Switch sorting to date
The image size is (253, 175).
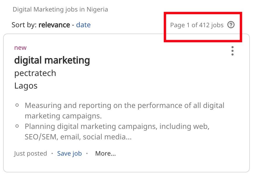83,25
